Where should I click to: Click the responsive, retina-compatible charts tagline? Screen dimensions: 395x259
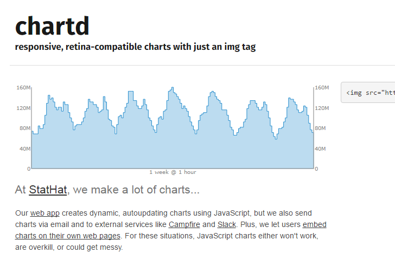tap(135, 47)
